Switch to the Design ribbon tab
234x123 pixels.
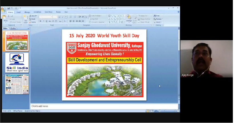[27, 12]
